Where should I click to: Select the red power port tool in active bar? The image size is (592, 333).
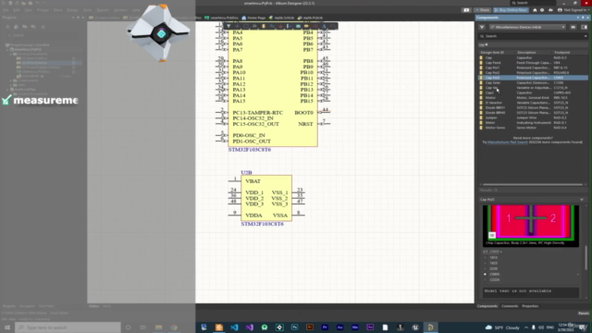[x=280, y=26]
